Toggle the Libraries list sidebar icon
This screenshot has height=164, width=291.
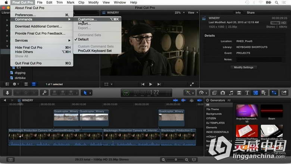coord(7,84)
